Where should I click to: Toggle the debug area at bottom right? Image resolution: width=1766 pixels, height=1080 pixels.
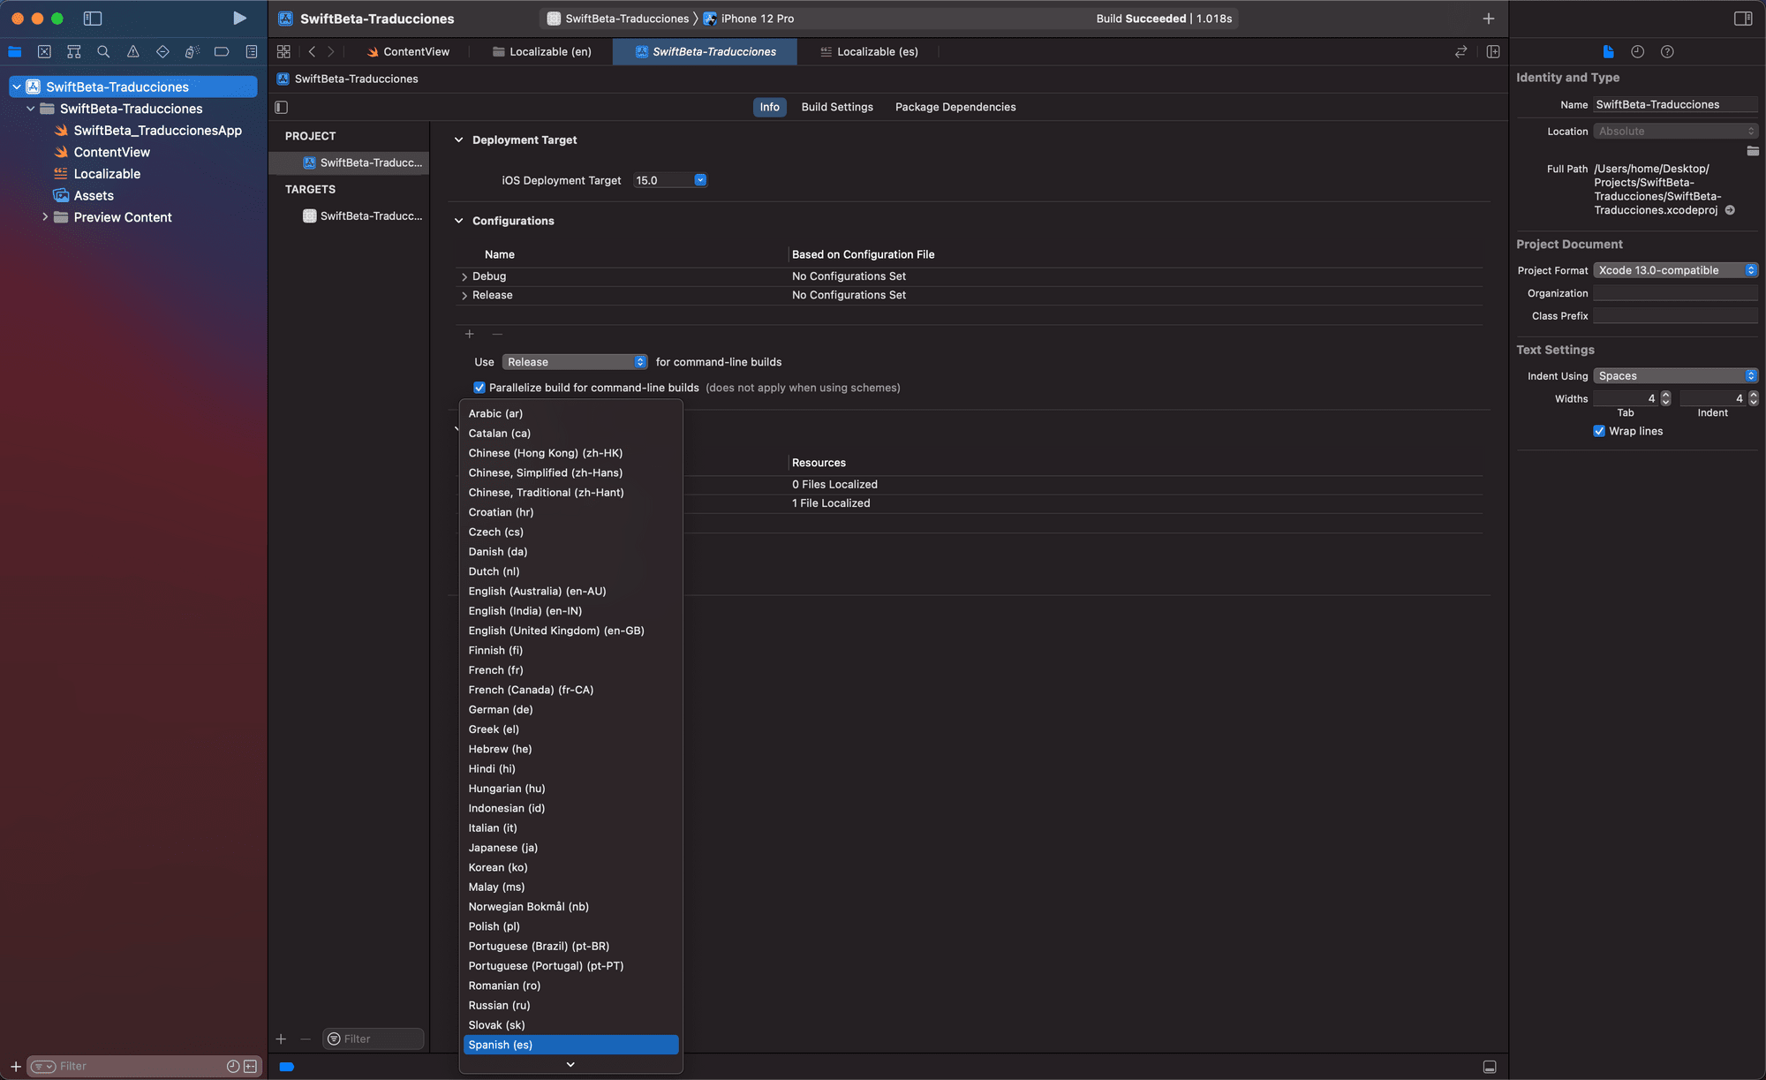1490,1067
